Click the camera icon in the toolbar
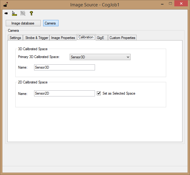The height and width of the screenshot is (175, 190). 6,13
